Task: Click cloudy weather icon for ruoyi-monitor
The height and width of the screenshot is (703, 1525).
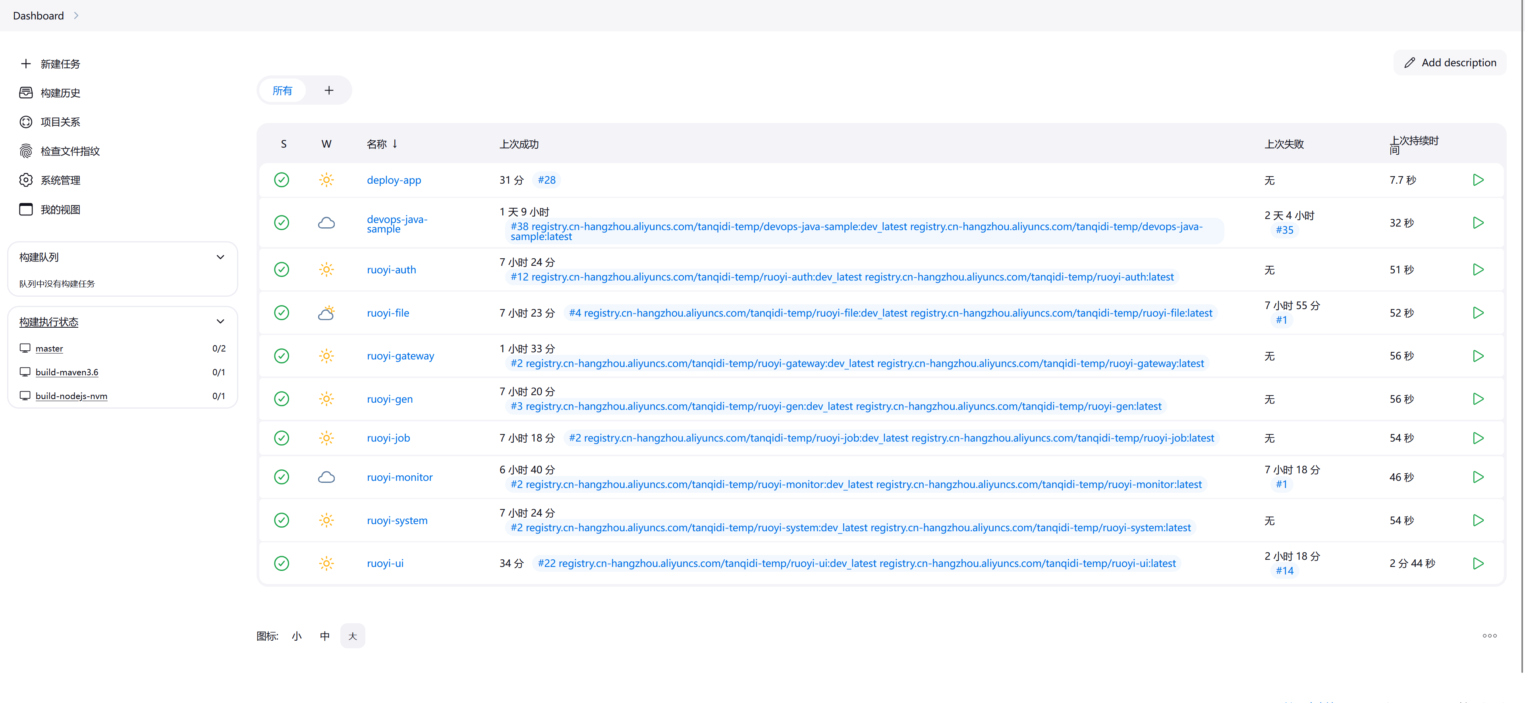Action: coord(326,477)
